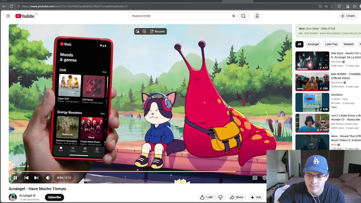Dislike the video with thumbs down
The width and height of the screenshot is (361, 203).
point(220,197)
